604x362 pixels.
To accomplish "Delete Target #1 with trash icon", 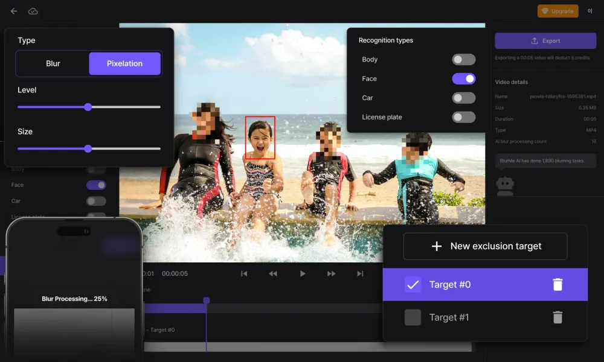I will click(557, 317).
